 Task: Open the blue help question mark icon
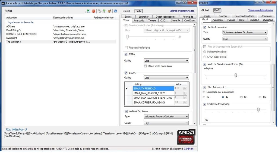coord(115,11)
